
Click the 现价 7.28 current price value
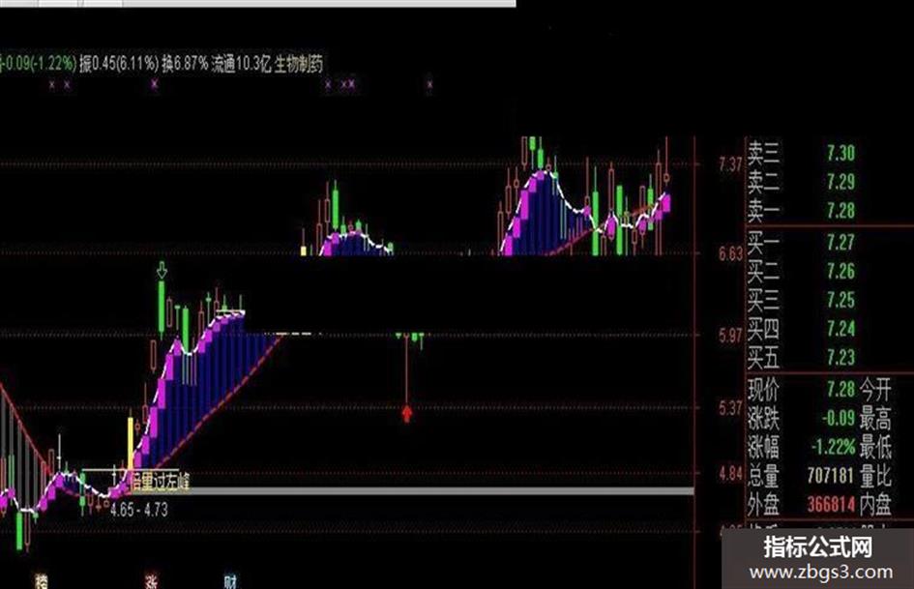coord(840,389)
